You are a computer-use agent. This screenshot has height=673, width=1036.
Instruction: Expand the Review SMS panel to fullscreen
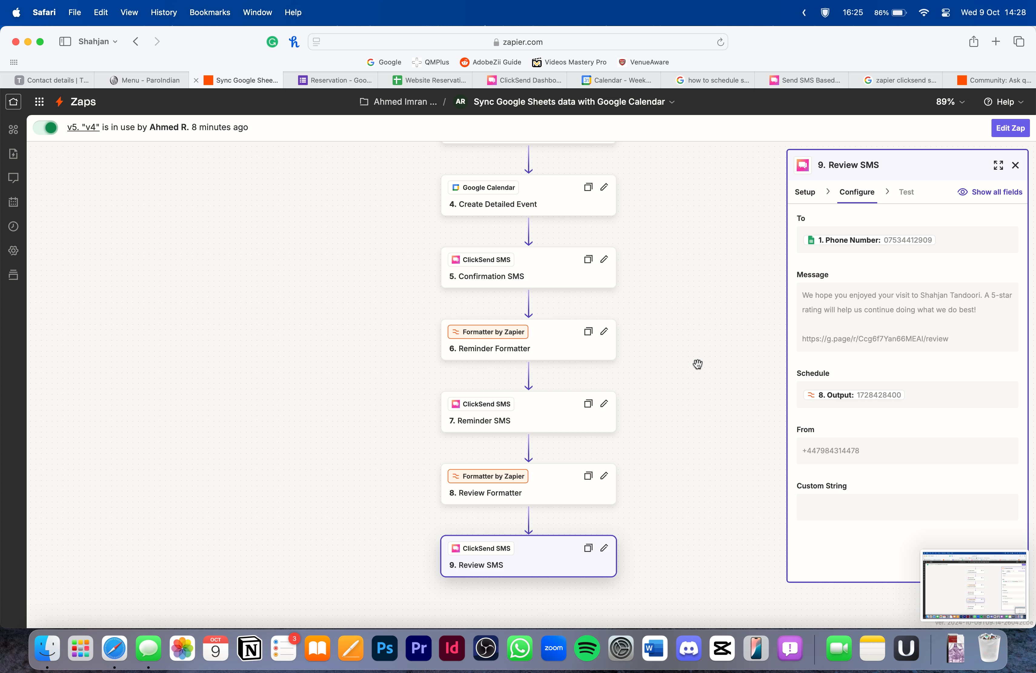click(998, 165)
